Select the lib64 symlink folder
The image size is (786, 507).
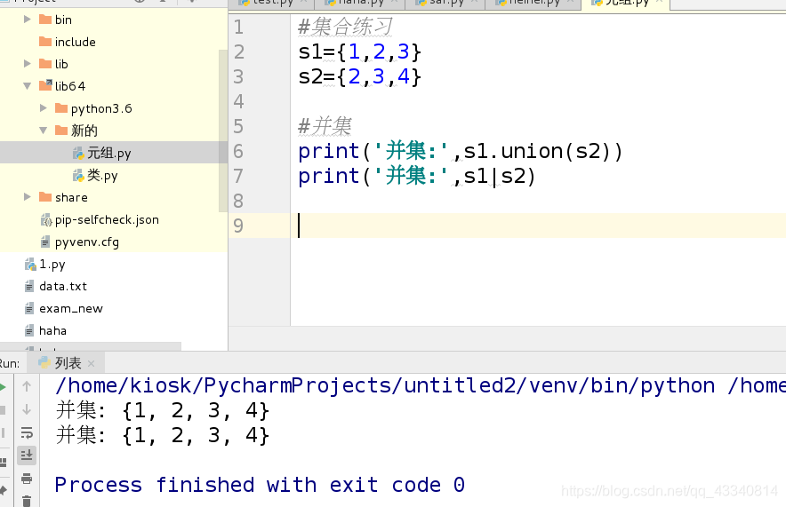point(62,86)
